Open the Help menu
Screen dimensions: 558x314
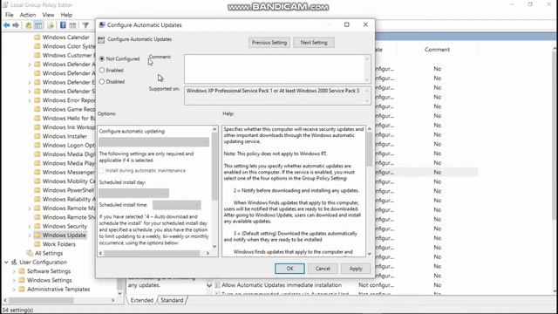pos(66,15)
